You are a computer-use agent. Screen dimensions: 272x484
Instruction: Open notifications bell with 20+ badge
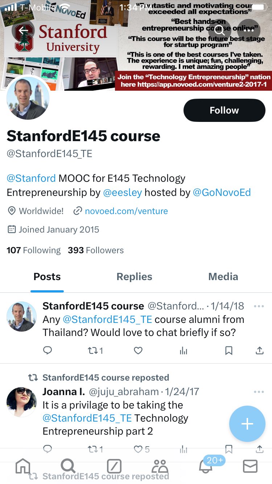tap(206, 466)
